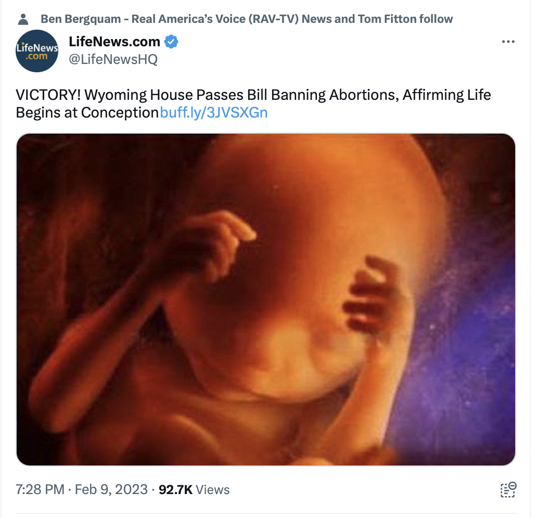View the 92.7K Views count
537x518 pixels.
pyautogui.click(x=194, y=489)
